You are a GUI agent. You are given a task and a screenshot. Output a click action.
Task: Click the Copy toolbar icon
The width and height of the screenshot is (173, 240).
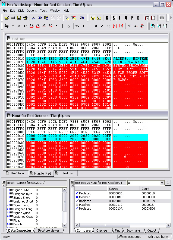(40, 18)
